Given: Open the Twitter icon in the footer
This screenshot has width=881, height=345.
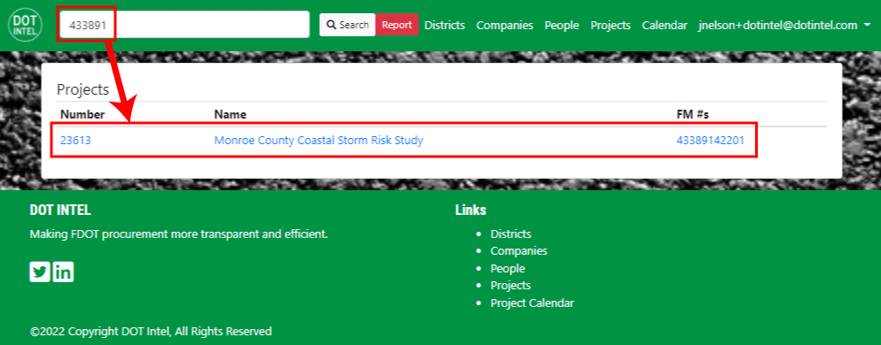Looking at the screenshot, I should pyautogui.click(x=40, y=272).
